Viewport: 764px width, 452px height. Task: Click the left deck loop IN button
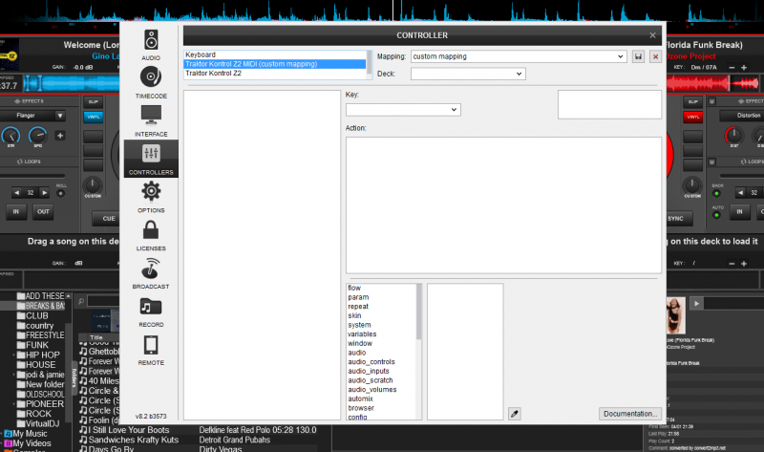click(x=16, y=211)
